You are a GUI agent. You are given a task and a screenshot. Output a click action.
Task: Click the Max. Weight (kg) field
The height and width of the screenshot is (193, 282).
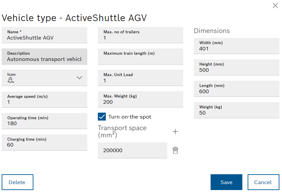[140, 102]
